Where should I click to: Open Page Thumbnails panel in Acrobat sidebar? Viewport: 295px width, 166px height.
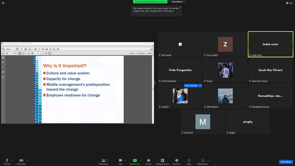pyautogui.click(x=3, y=58)
